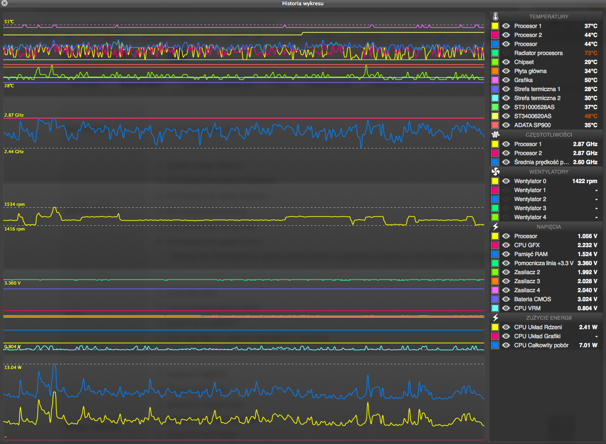The height and width of the screenshot is (444, 606).
Task: Click cyan swatch for CPU VRM
Action: click(x=495, y=308)
